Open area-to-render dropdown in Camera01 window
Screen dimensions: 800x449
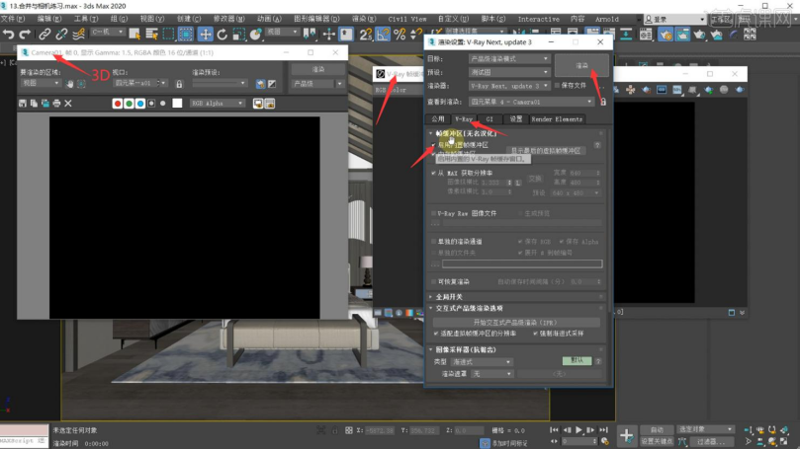pyautogui.click(x=41, y=83)
